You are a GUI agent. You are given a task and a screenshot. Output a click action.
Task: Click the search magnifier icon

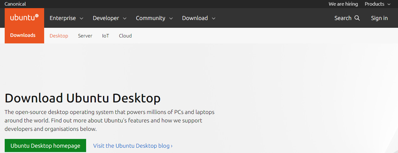click(x=357, y=18)
